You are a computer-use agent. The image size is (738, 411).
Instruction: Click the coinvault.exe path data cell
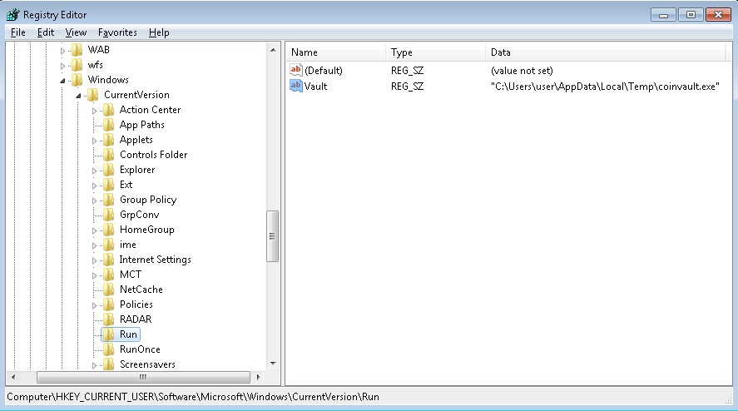coord(605,87)
